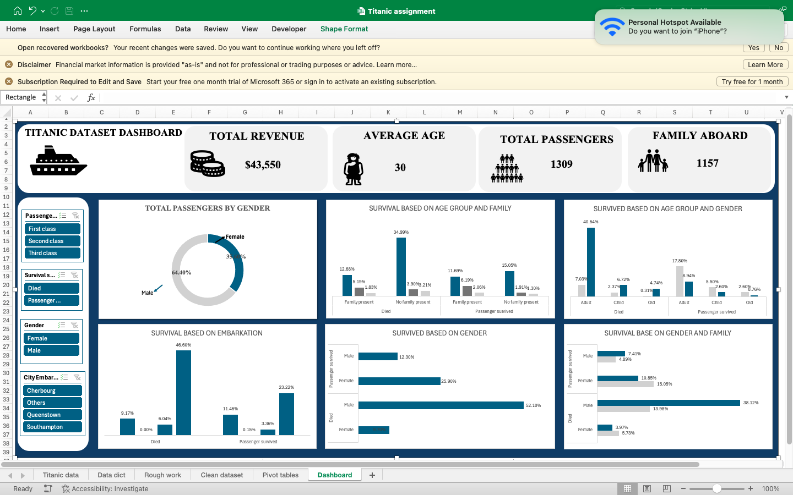The image size is (793, 495).
Task: Open the Undo history dropdown arrow
Action: (x=43, y=11)
